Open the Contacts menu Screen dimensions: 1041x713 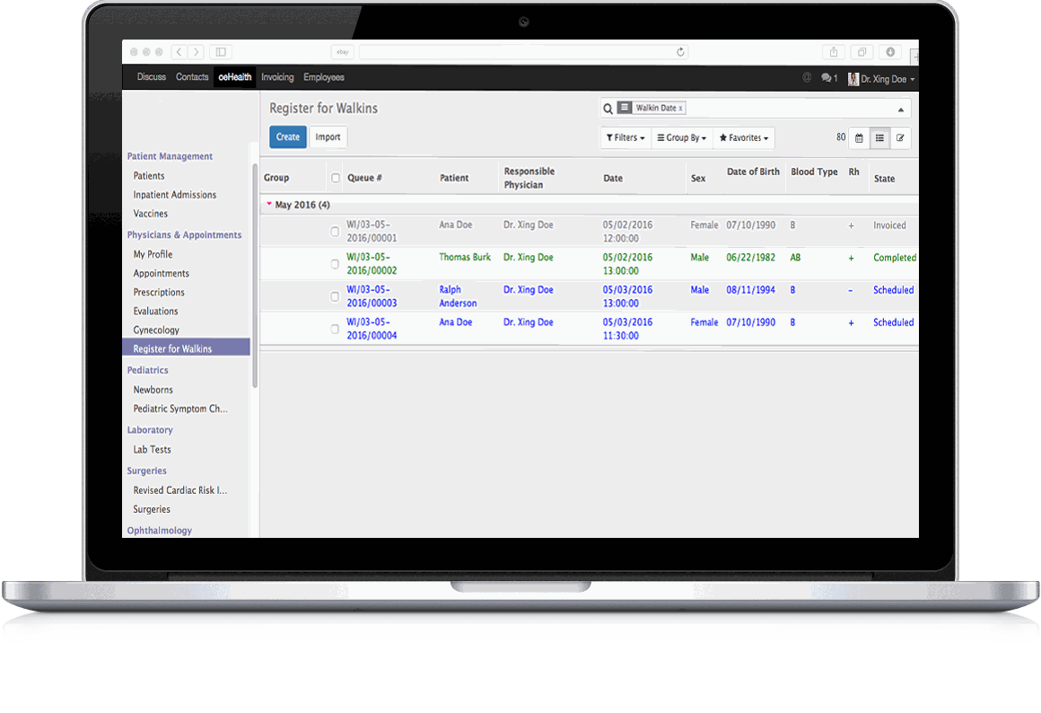coord(192,77)
